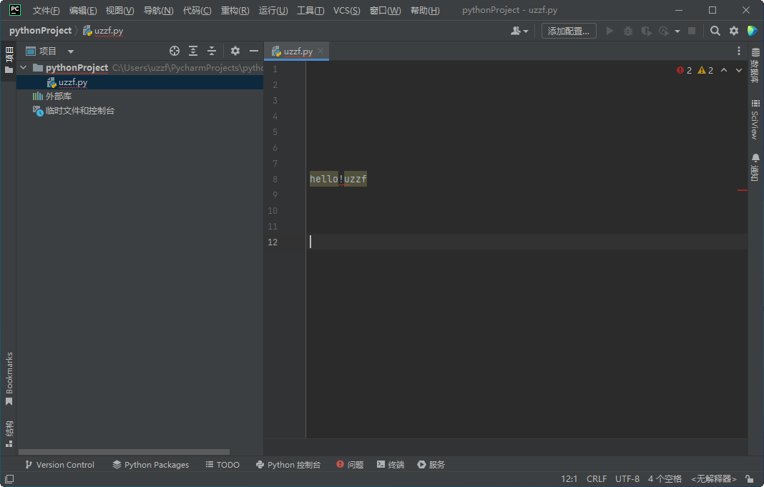Screen dimensions: 764x487
Task: Click the Collapse All icon in project panel
Action: point(212,51)
